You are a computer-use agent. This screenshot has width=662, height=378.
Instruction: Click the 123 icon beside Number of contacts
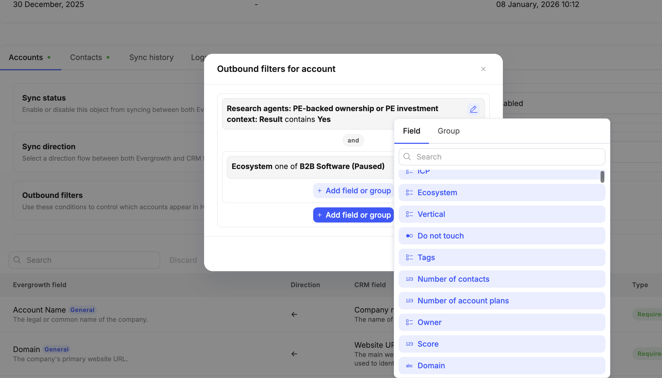pos(409,279)
